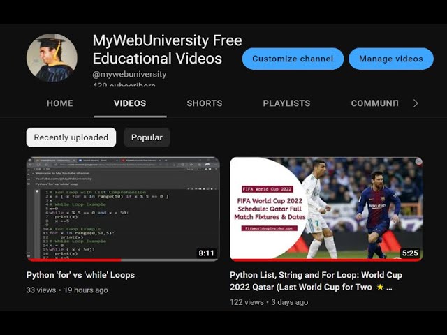The image size is (447, 335).
Task: Click the 5:25 duration badge
Action: (x=410, y=253)
